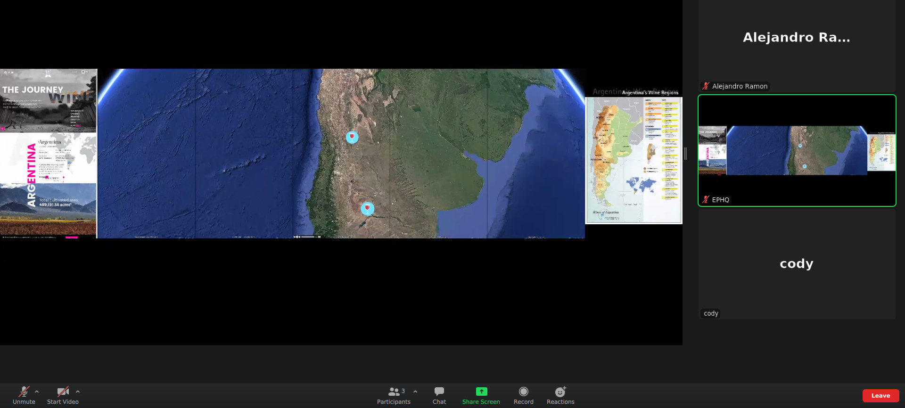Image resolution: width=905 pixels, height=408 pixels.
Task: Click the Alejandro Ramon name label
Action: click(740, 86)
